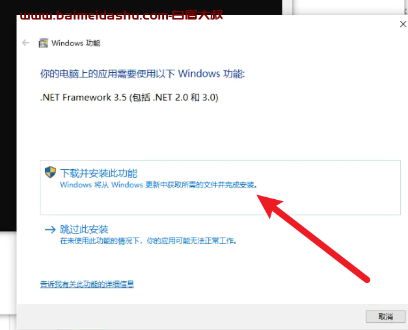Click the heading 你的电脑上的应用需要使用以下 Windows 功能
Viewport: 408px width, 330px height.
(x=143, y=74)
